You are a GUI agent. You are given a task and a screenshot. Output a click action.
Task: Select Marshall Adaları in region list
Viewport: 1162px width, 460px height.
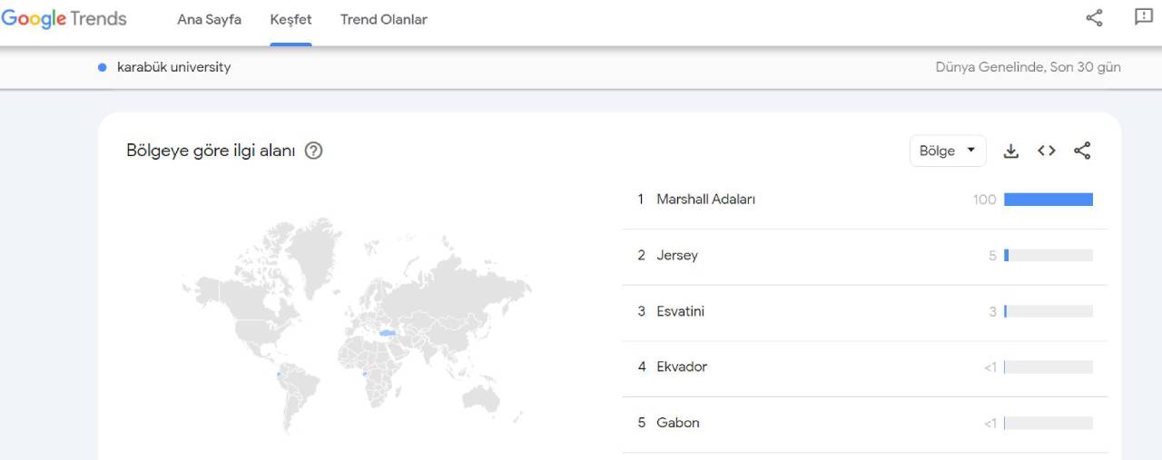pyautogui.click(x=864, y=200)
